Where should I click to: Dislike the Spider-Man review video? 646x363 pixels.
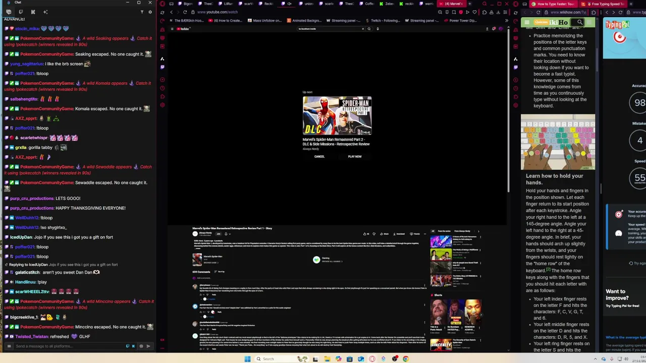[x=374, y=234]
